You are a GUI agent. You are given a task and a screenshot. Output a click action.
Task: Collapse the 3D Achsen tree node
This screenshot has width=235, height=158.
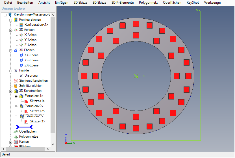(x=11, y=30)
